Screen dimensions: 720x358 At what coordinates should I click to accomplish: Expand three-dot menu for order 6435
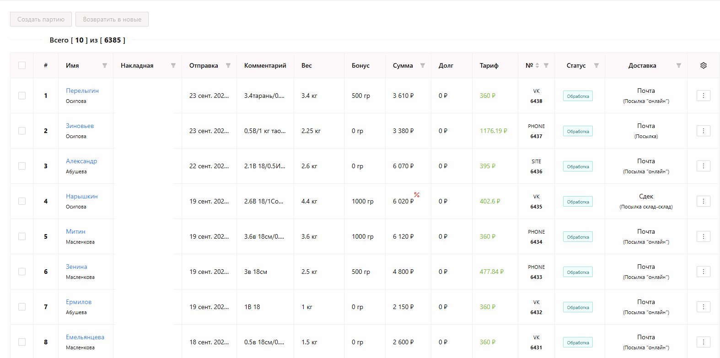(704, 201)
